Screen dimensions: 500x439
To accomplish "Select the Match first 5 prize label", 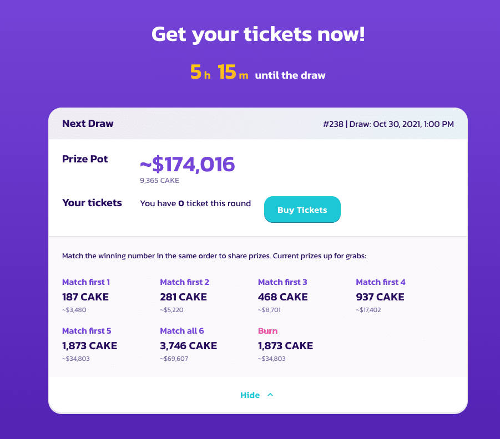I will pos(87,331).
